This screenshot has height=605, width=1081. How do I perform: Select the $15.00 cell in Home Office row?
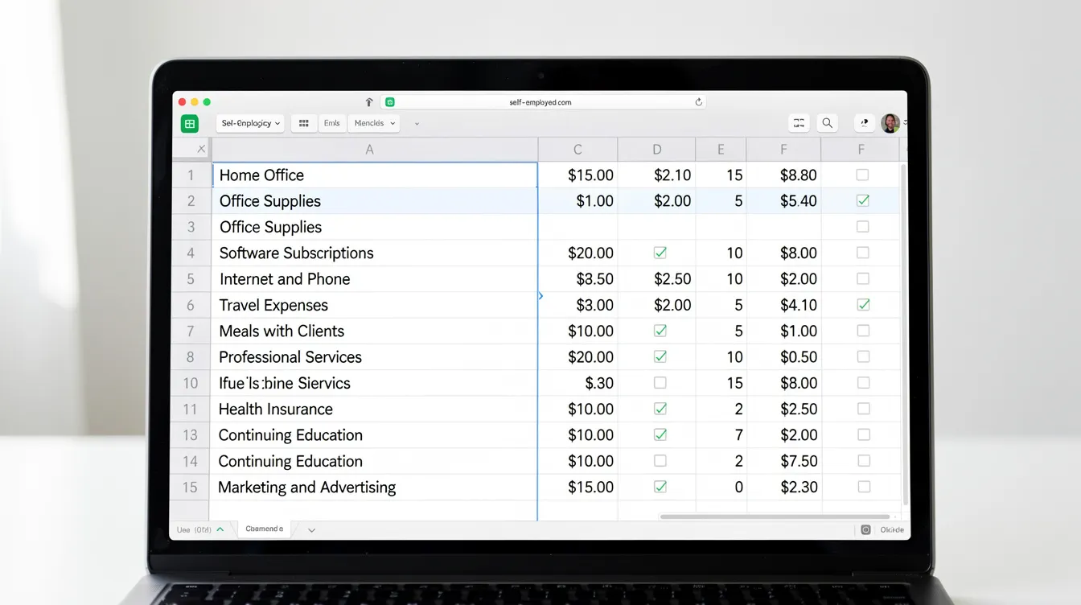[x=577, y=175]
